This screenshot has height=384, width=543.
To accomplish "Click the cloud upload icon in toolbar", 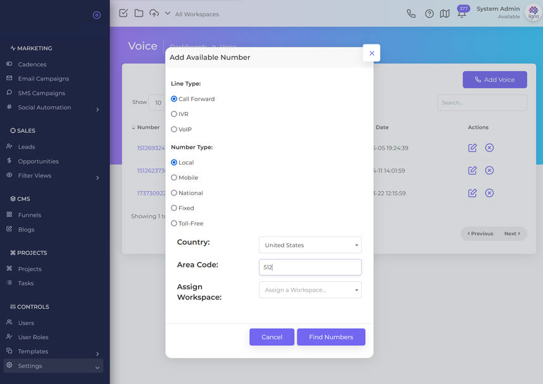I will point(154,13).
